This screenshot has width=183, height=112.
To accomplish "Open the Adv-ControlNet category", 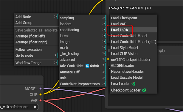I will coord(82,66).
